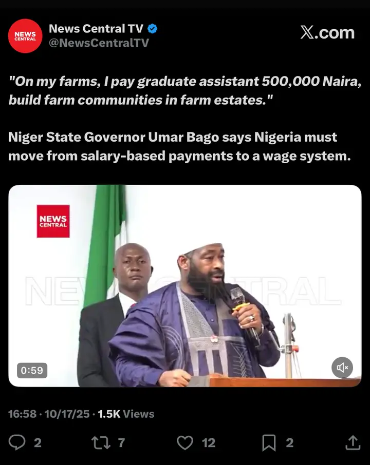Screen dimensions: 370x465
Task: Click the red News Central video logo
Action: click(x=53, y=221)
